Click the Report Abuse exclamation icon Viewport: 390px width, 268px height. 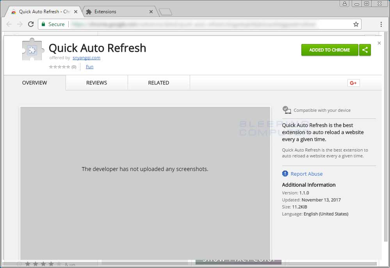(285, 174)
